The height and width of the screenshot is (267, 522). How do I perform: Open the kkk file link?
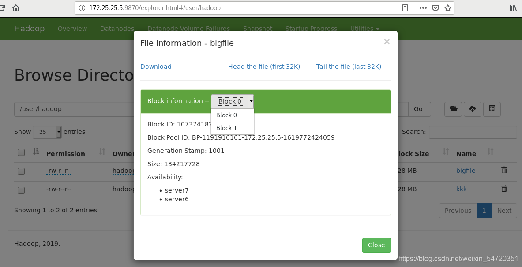pyautogui.click(x=462, y=189)
